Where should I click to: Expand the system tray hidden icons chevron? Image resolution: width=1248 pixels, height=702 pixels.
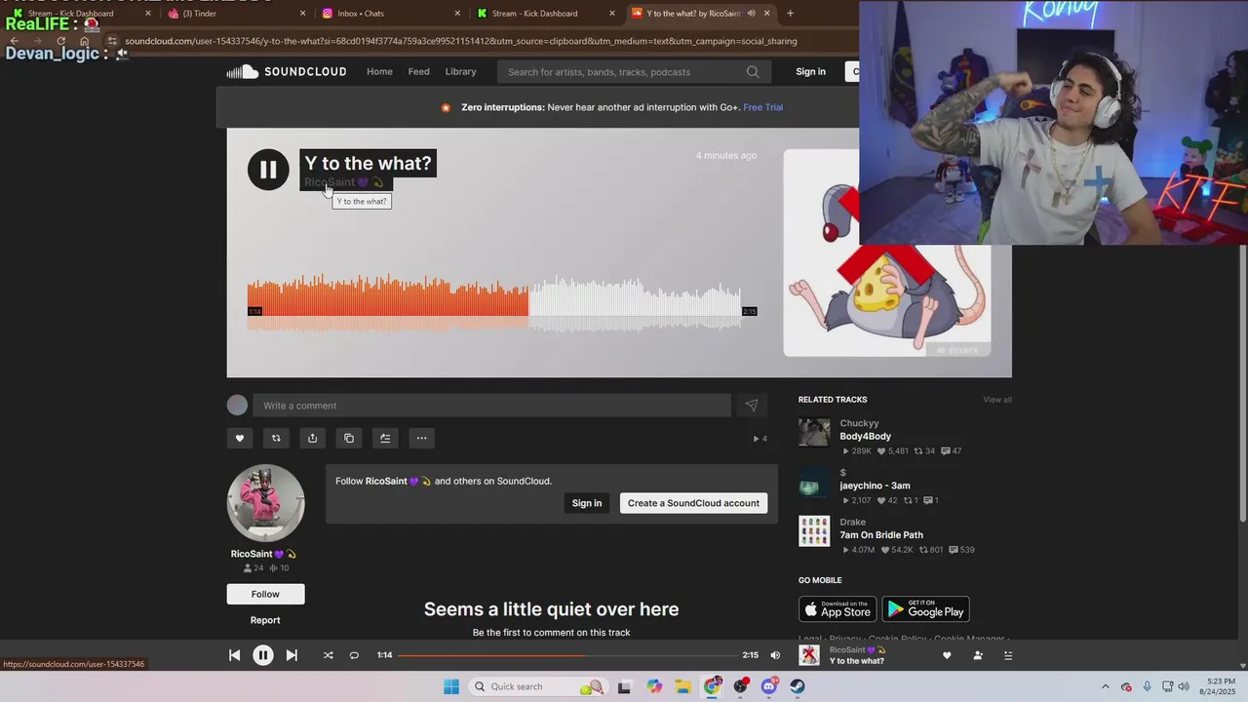click(1105, 686)
